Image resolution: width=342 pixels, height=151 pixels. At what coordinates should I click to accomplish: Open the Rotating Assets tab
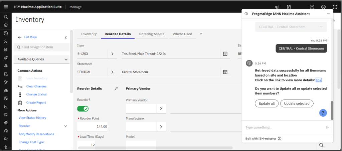pos(152,34)
